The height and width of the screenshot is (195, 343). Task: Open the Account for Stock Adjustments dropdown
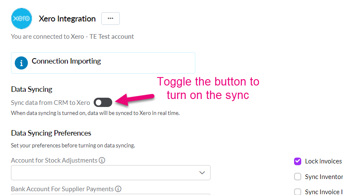tap(111, 173)
